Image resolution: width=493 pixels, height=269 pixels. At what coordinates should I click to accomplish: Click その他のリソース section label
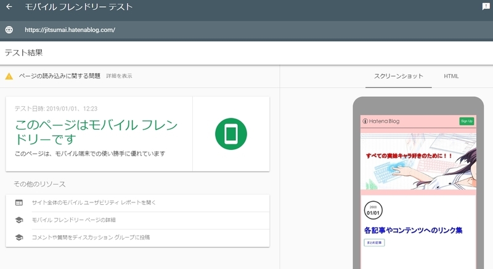(x=39, y=184)
